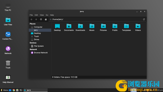Select Browse Network in sidebar
The height and width of the screenshot is (92, 163).
click(x=40, y=53)
